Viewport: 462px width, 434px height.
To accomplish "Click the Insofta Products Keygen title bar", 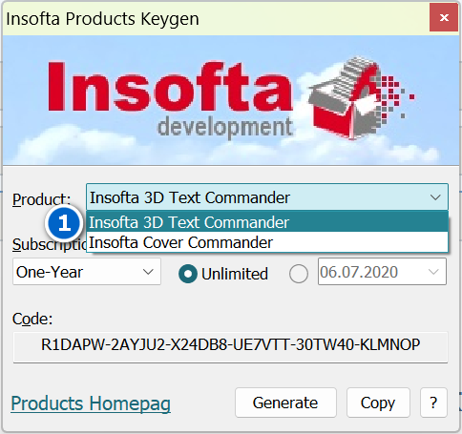I will [217, 18].
